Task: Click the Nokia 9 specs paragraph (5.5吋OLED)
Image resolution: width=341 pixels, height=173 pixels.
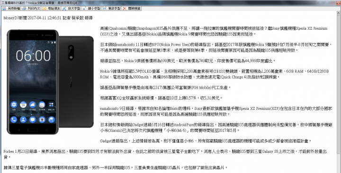Action: 215,74
